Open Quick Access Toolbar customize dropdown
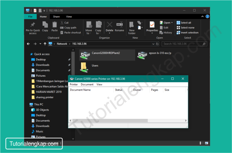 [x=44, y=11]
